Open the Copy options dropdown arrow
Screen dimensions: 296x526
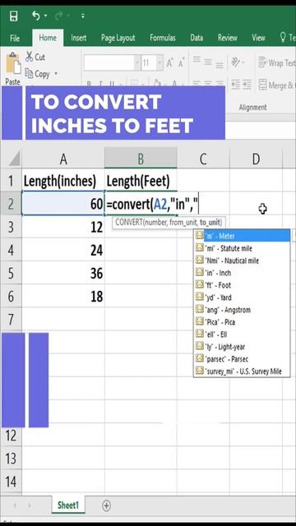(56, 74)
